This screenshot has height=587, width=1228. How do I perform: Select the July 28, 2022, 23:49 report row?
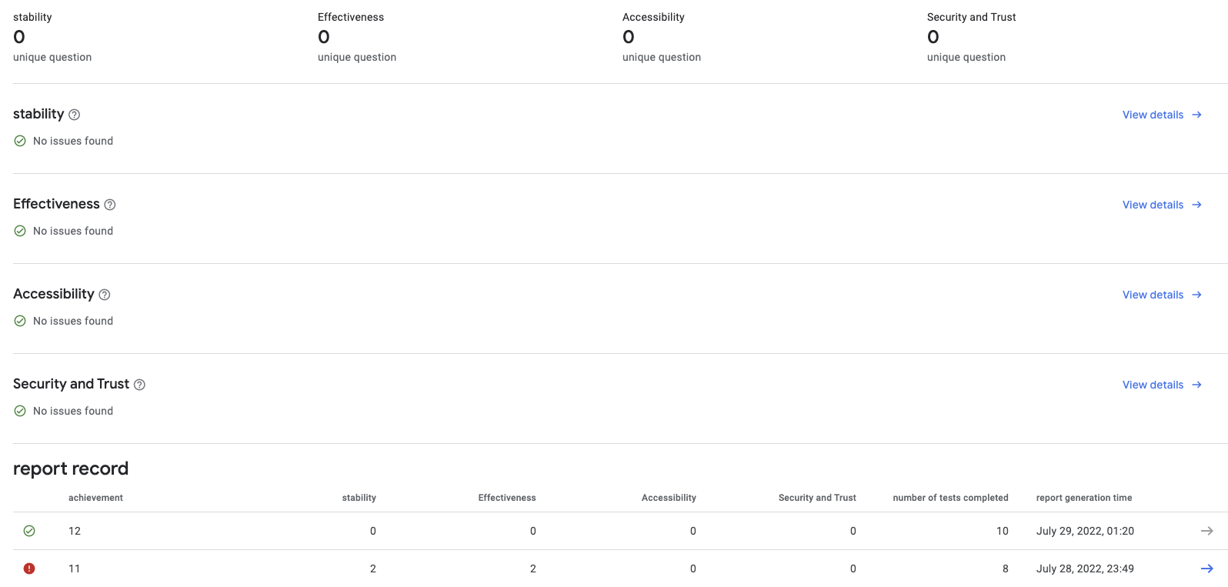[x=1085, y=569]
